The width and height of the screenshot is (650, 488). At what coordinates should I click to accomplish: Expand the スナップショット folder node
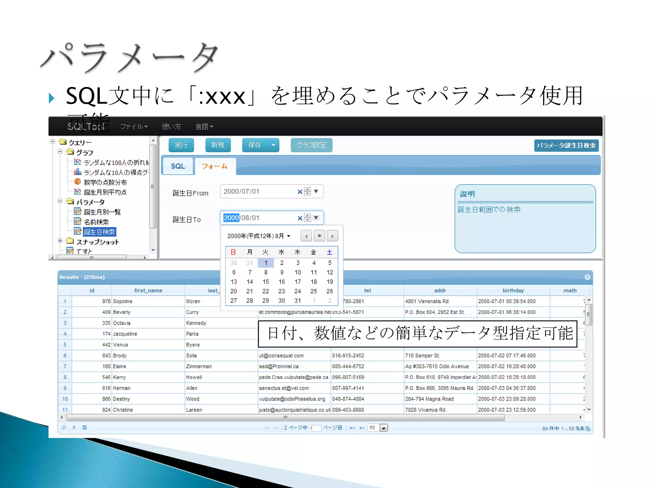point(60,241)
